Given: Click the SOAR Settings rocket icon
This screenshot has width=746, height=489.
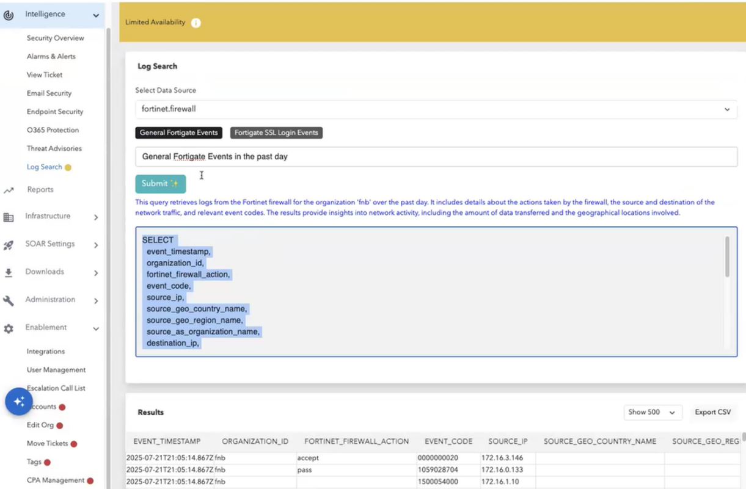Looking at the screenshot, I should 9,245.
